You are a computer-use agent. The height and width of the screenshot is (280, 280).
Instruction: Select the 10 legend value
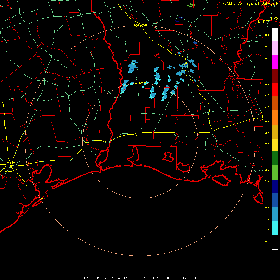click(x=267, y=206)
